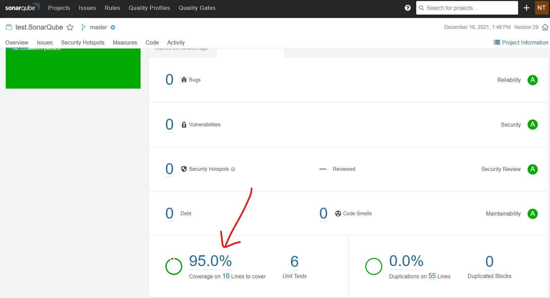This screenshot has height=298, width=550.
Task: Click the Security Hotspots shield icon
Action: [184, 169]
